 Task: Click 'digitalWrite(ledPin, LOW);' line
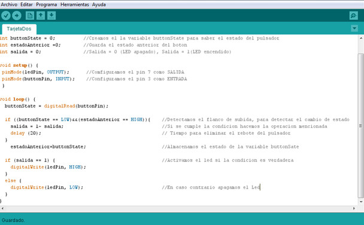tap(47, 187)
